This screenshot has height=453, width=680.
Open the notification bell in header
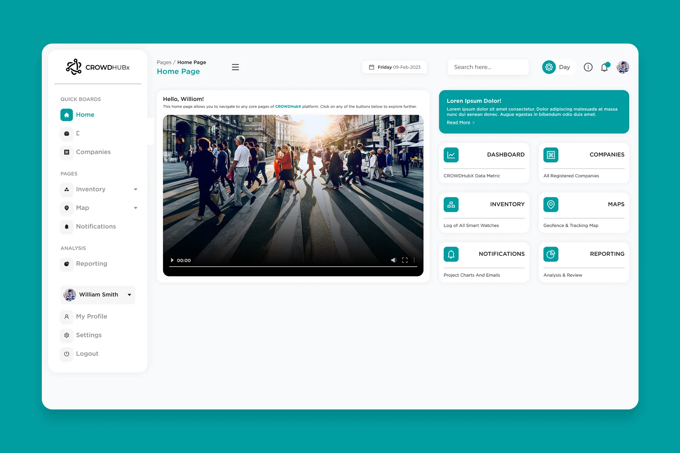(605, 67)
